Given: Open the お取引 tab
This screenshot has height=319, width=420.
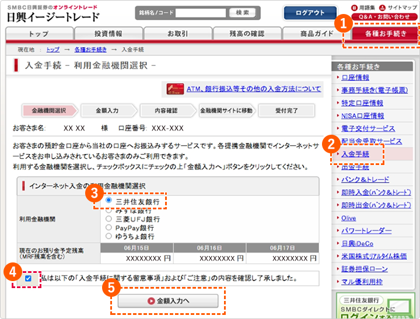Looking at the screenshot, I should [x=177, y=33].
